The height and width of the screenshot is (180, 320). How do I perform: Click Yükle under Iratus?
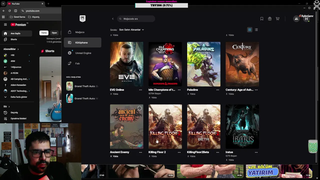click(230, 160)
